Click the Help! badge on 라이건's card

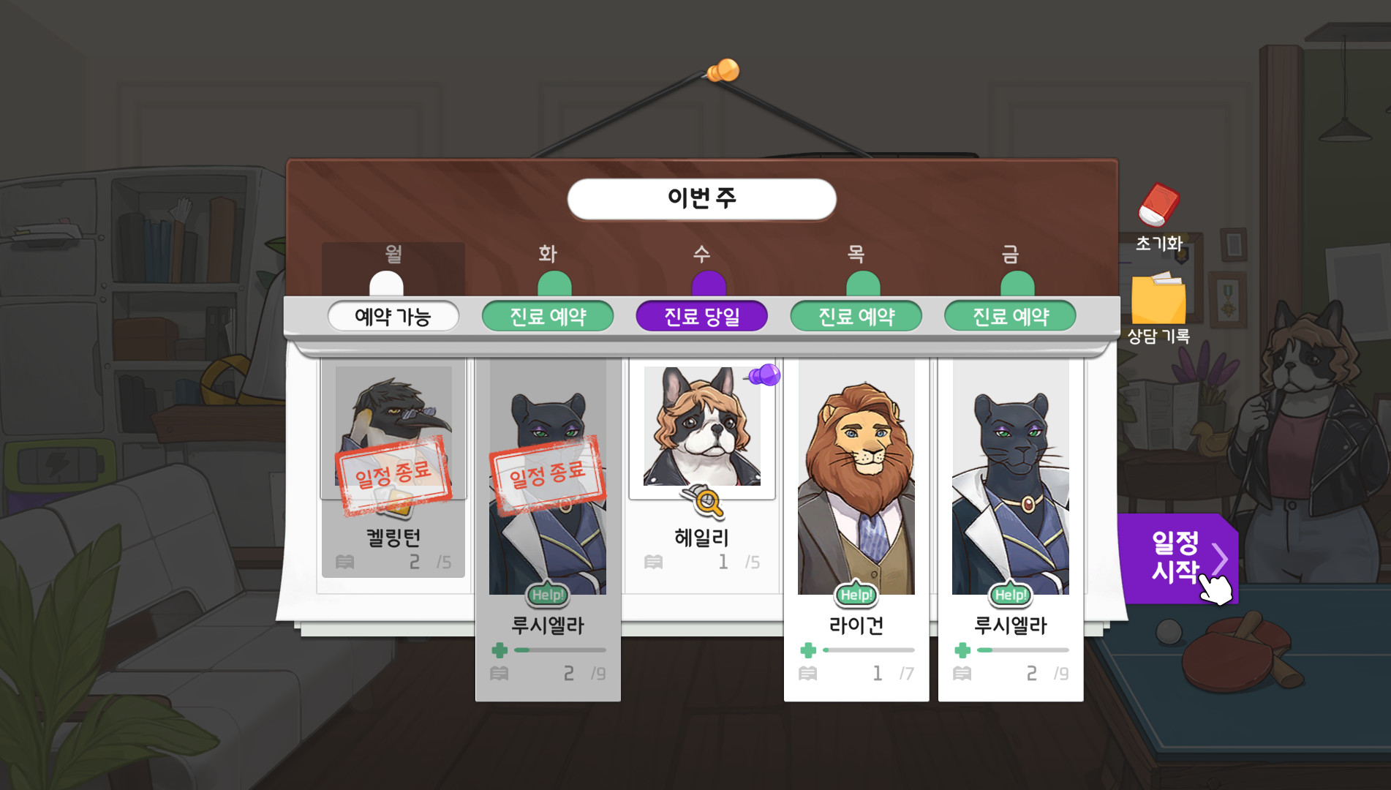[856, 595]
